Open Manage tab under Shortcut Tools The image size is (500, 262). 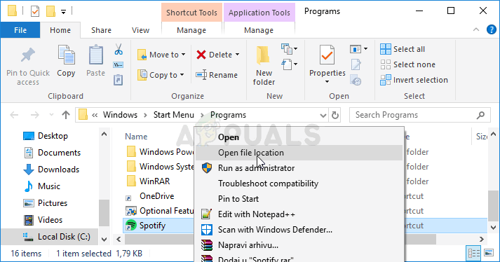pos(191,30)
